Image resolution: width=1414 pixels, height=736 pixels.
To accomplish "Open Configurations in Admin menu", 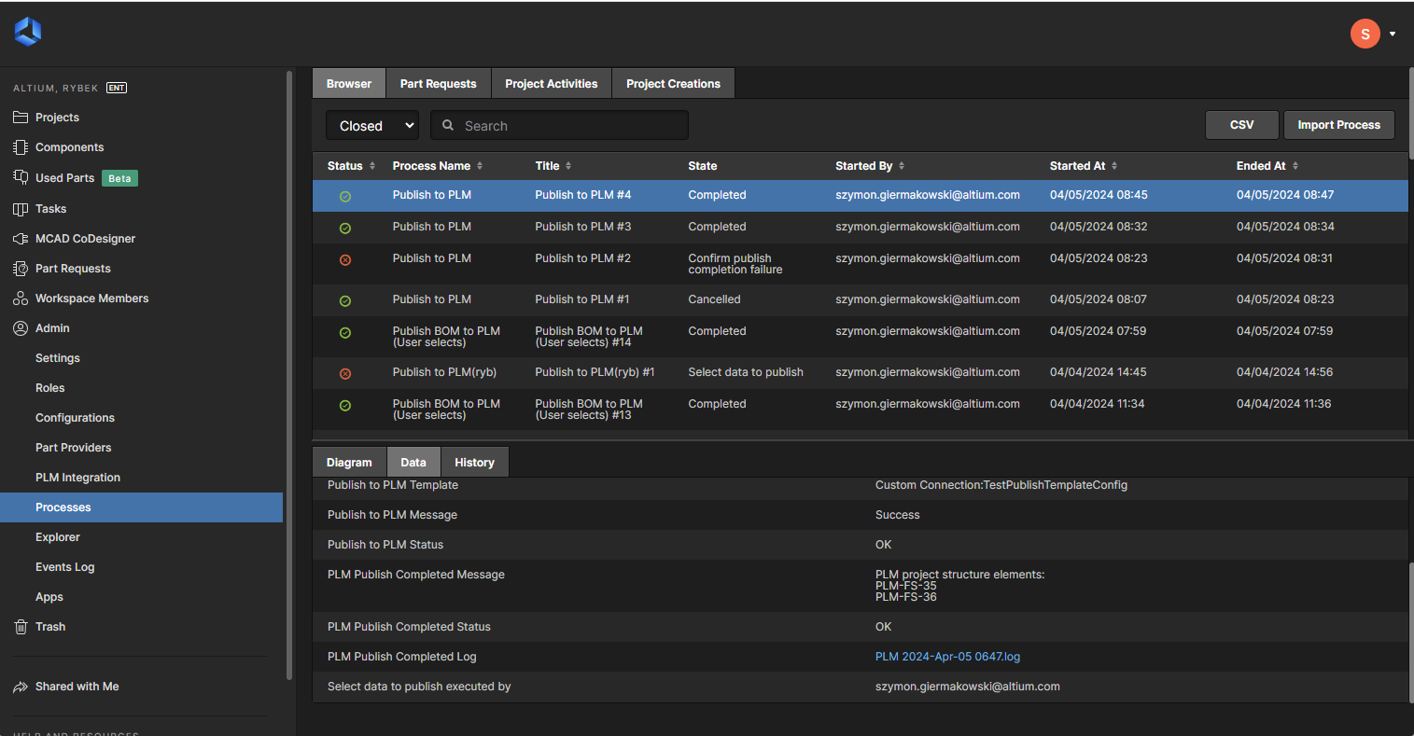I will (x=75, y=418).
